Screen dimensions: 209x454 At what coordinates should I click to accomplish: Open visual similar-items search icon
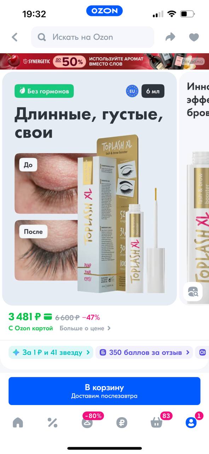pyautogui.click(x=193, y=292)
